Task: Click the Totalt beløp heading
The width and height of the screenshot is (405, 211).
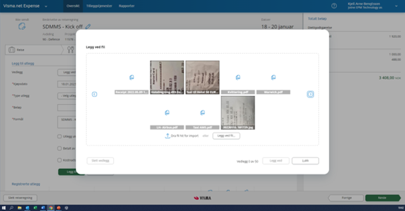Action: coord(317,19)
